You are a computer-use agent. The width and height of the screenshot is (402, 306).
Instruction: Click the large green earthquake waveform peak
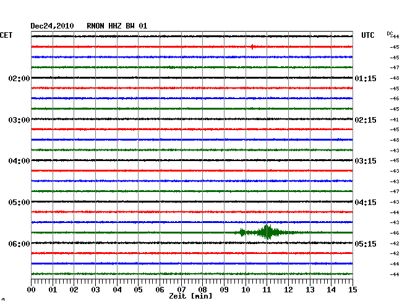(x=267, y=232)
